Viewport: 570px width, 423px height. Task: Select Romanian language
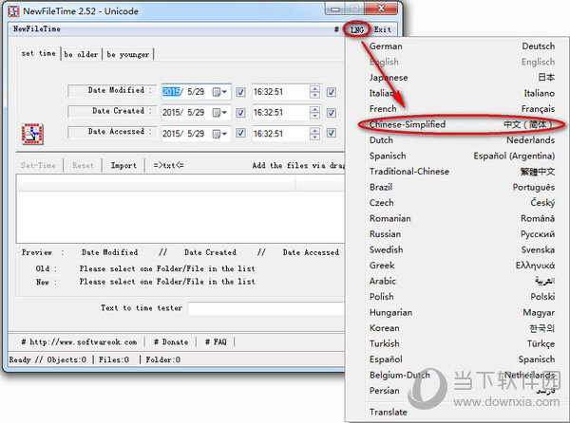pos(462,218)
